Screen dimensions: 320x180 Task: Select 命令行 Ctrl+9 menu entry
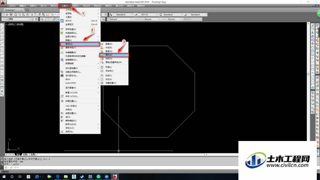pyautogui.click(x=80, y=21)
